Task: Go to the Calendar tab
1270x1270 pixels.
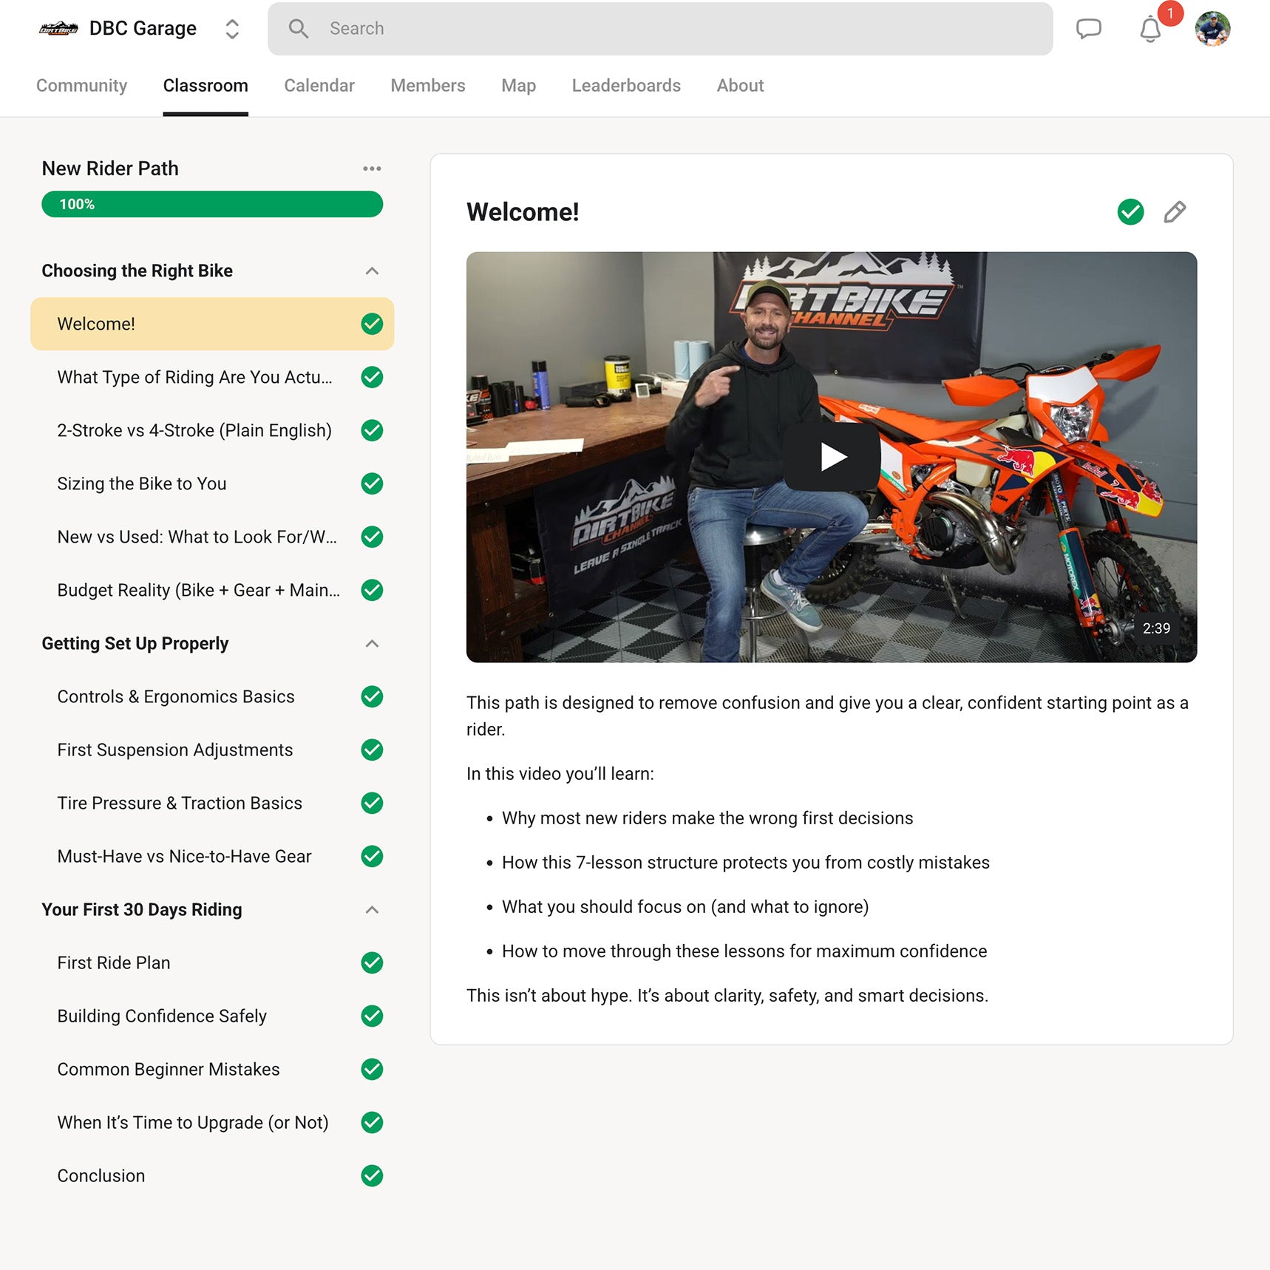Action: point(319,86)
